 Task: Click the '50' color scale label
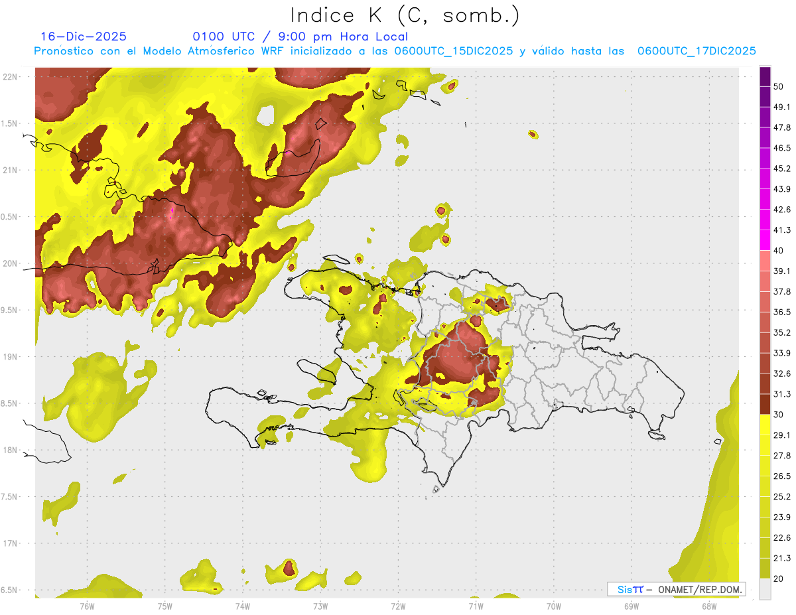point(779,86)
